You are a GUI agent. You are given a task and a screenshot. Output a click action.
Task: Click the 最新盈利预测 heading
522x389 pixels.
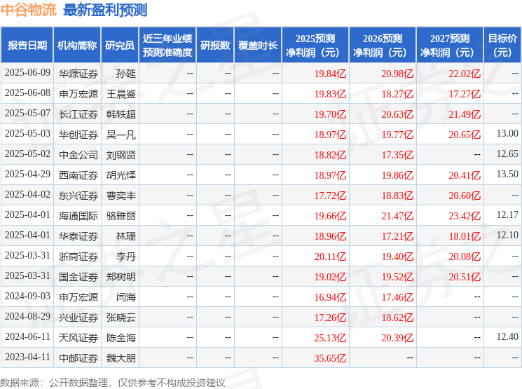[x=105, y=10]
